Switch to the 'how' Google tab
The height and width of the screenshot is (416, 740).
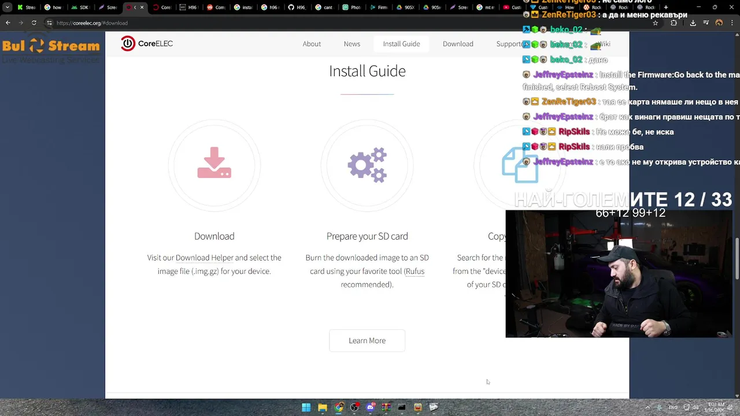[53, 8]
